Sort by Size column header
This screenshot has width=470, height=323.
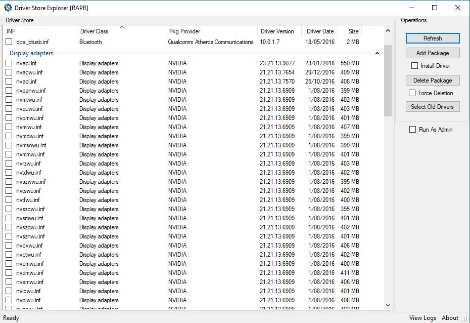(x=350, y=31)
